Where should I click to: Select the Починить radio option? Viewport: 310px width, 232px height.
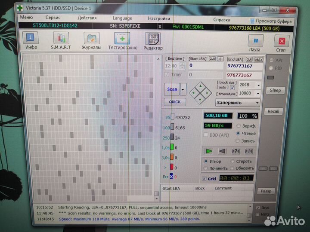(206, 168)
